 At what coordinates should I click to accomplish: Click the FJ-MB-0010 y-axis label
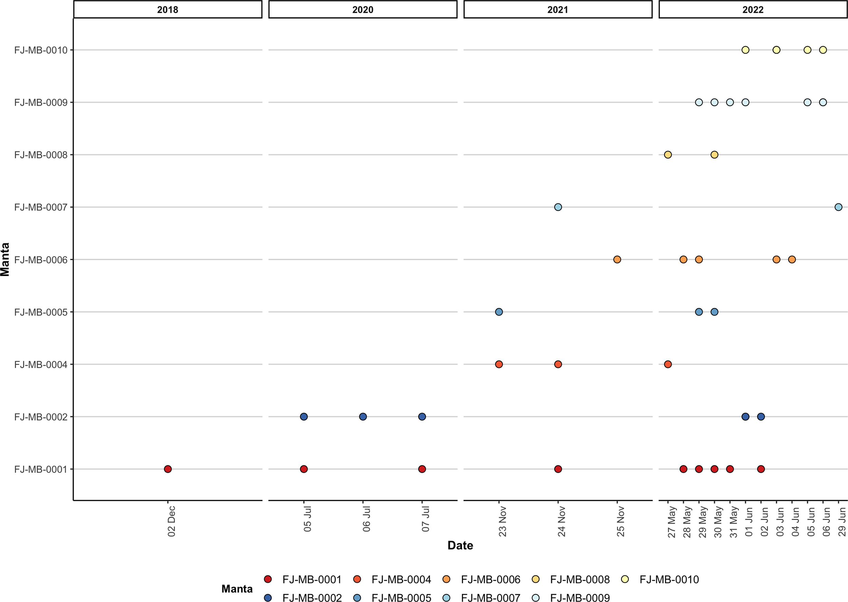coord(41,50)
